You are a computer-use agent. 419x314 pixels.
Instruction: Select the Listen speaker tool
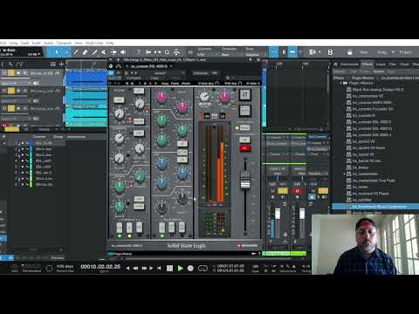(x=123, y=52)
